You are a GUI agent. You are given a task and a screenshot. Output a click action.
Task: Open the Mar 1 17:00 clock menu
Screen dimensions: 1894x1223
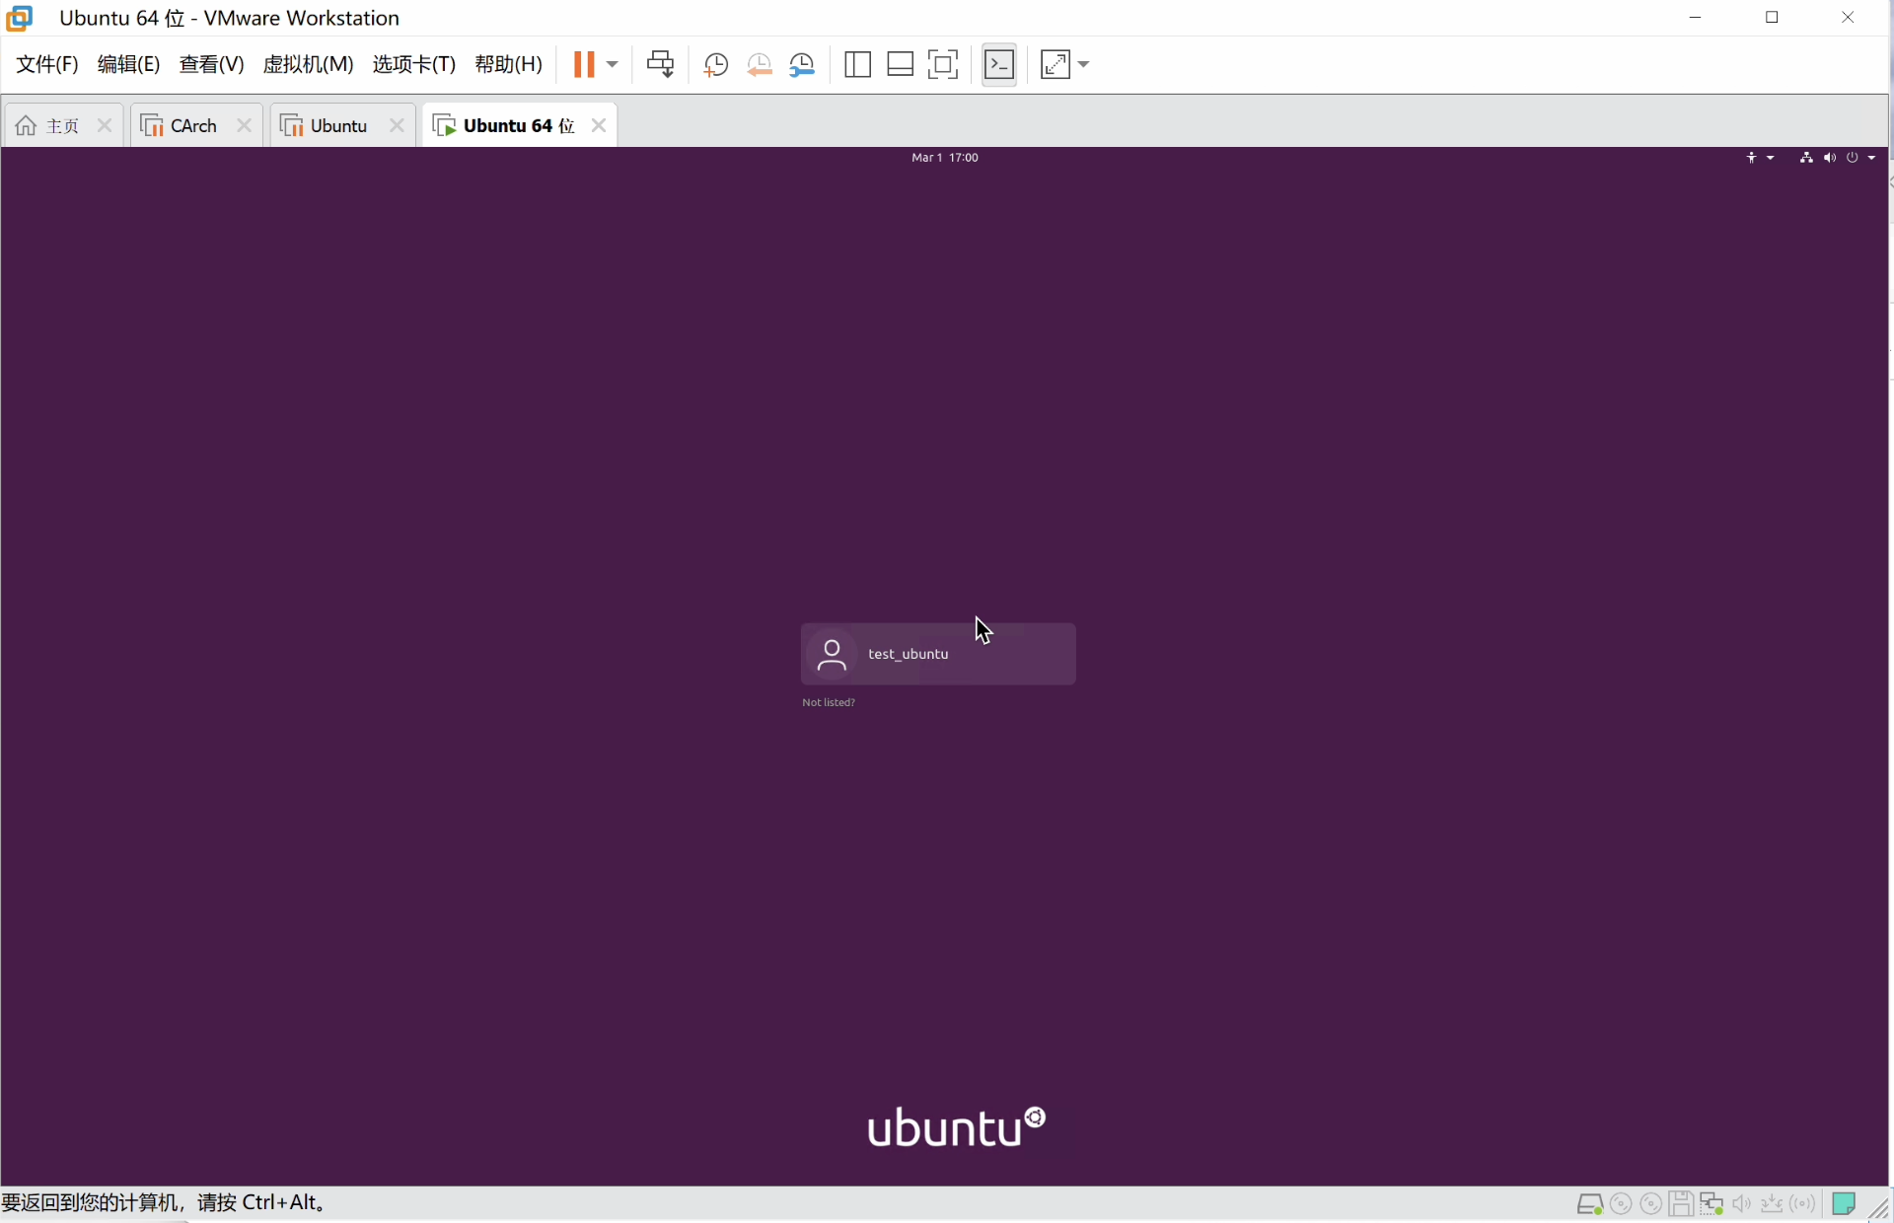tap(945, 158)
